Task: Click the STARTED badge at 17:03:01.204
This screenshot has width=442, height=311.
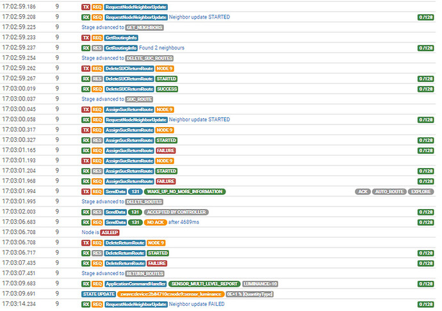Action: tap(167, 171)
